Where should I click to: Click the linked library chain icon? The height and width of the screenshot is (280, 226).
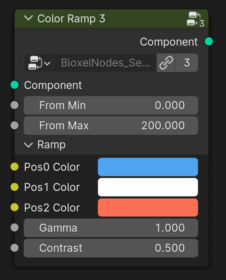point(166,63)
